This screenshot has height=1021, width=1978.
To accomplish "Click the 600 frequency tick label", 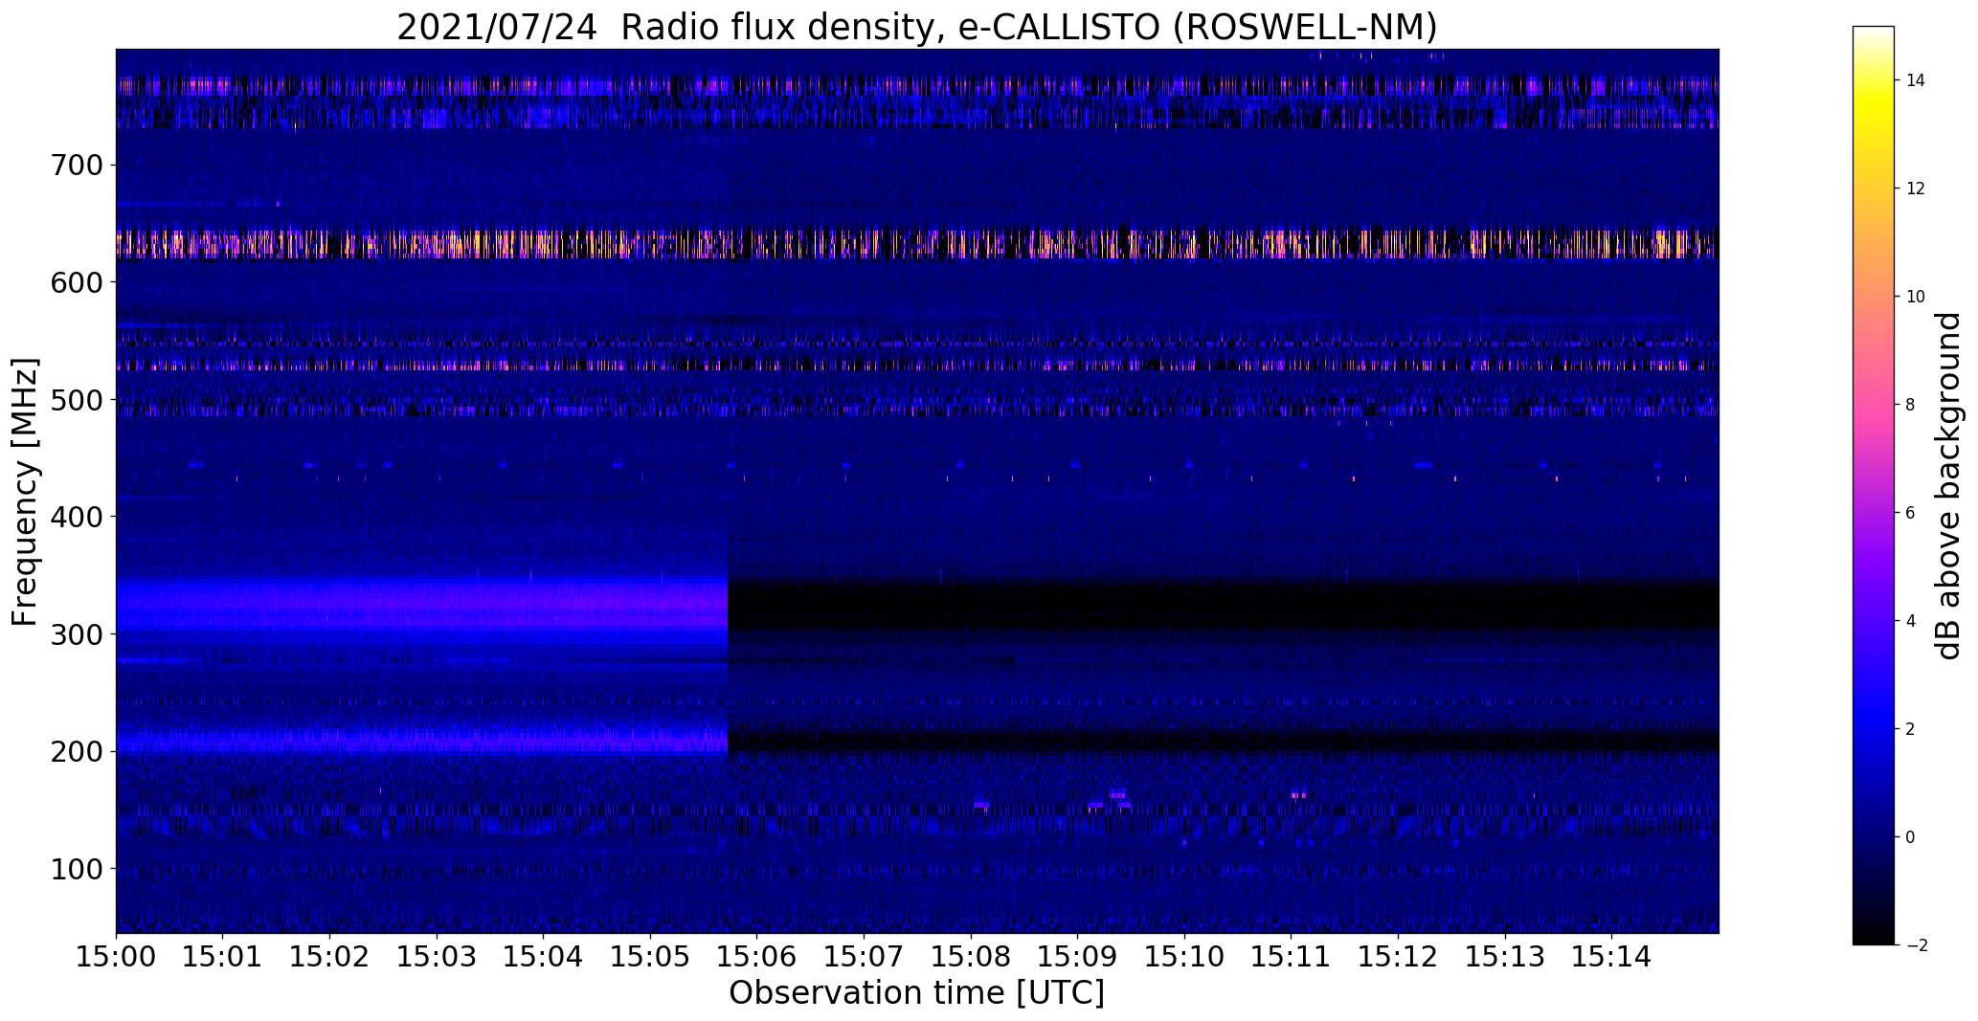I will [76, 282].
